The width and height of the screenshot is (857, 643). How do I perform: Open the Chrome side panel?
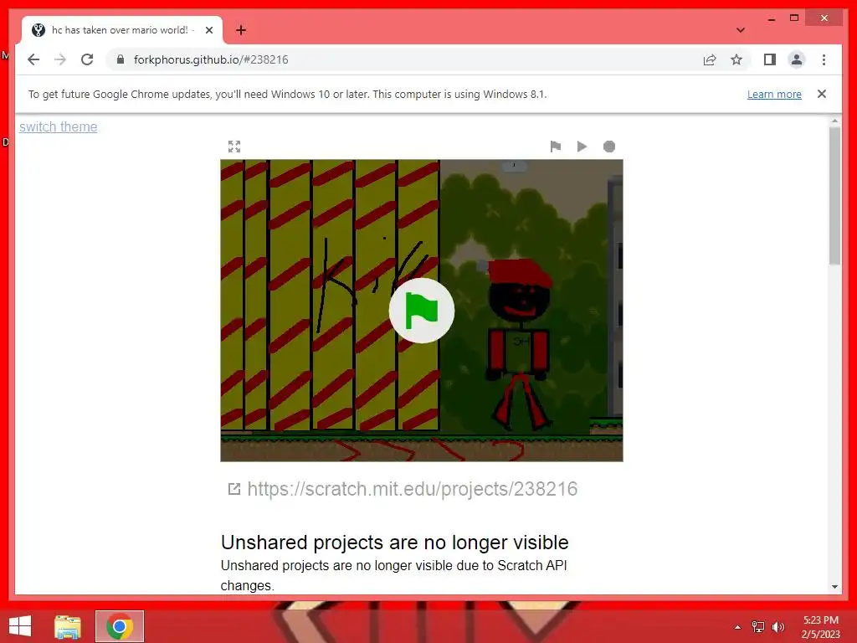[770, 59]
